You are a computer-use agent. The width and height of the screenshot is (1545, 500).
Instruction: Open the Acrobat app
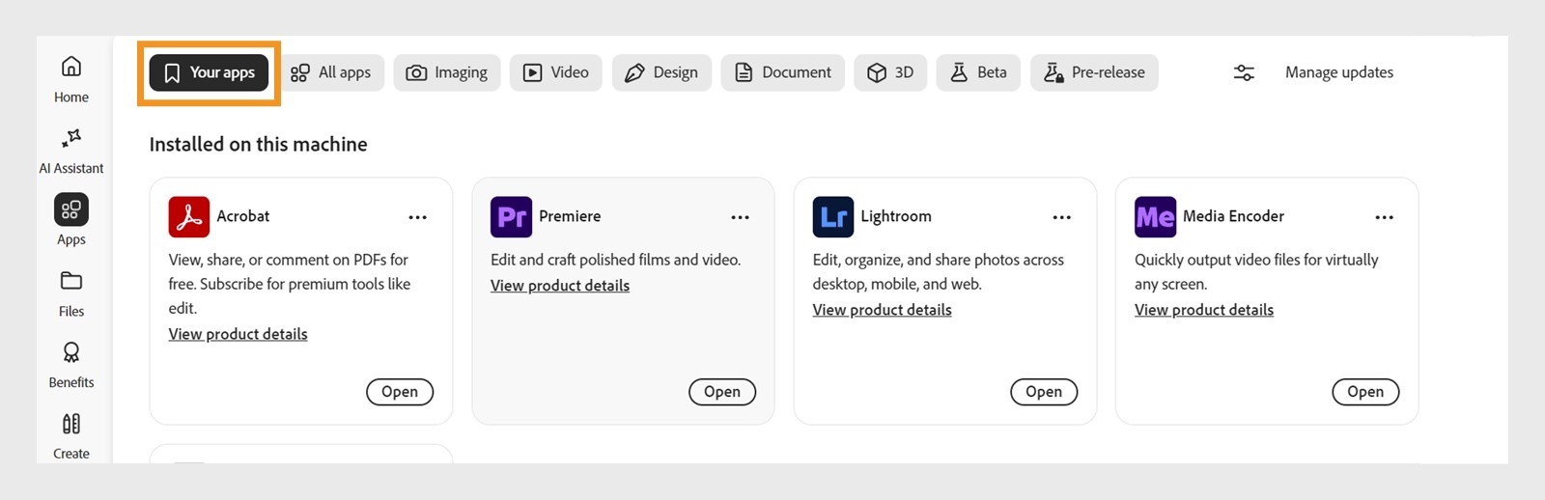coord(400,392)
